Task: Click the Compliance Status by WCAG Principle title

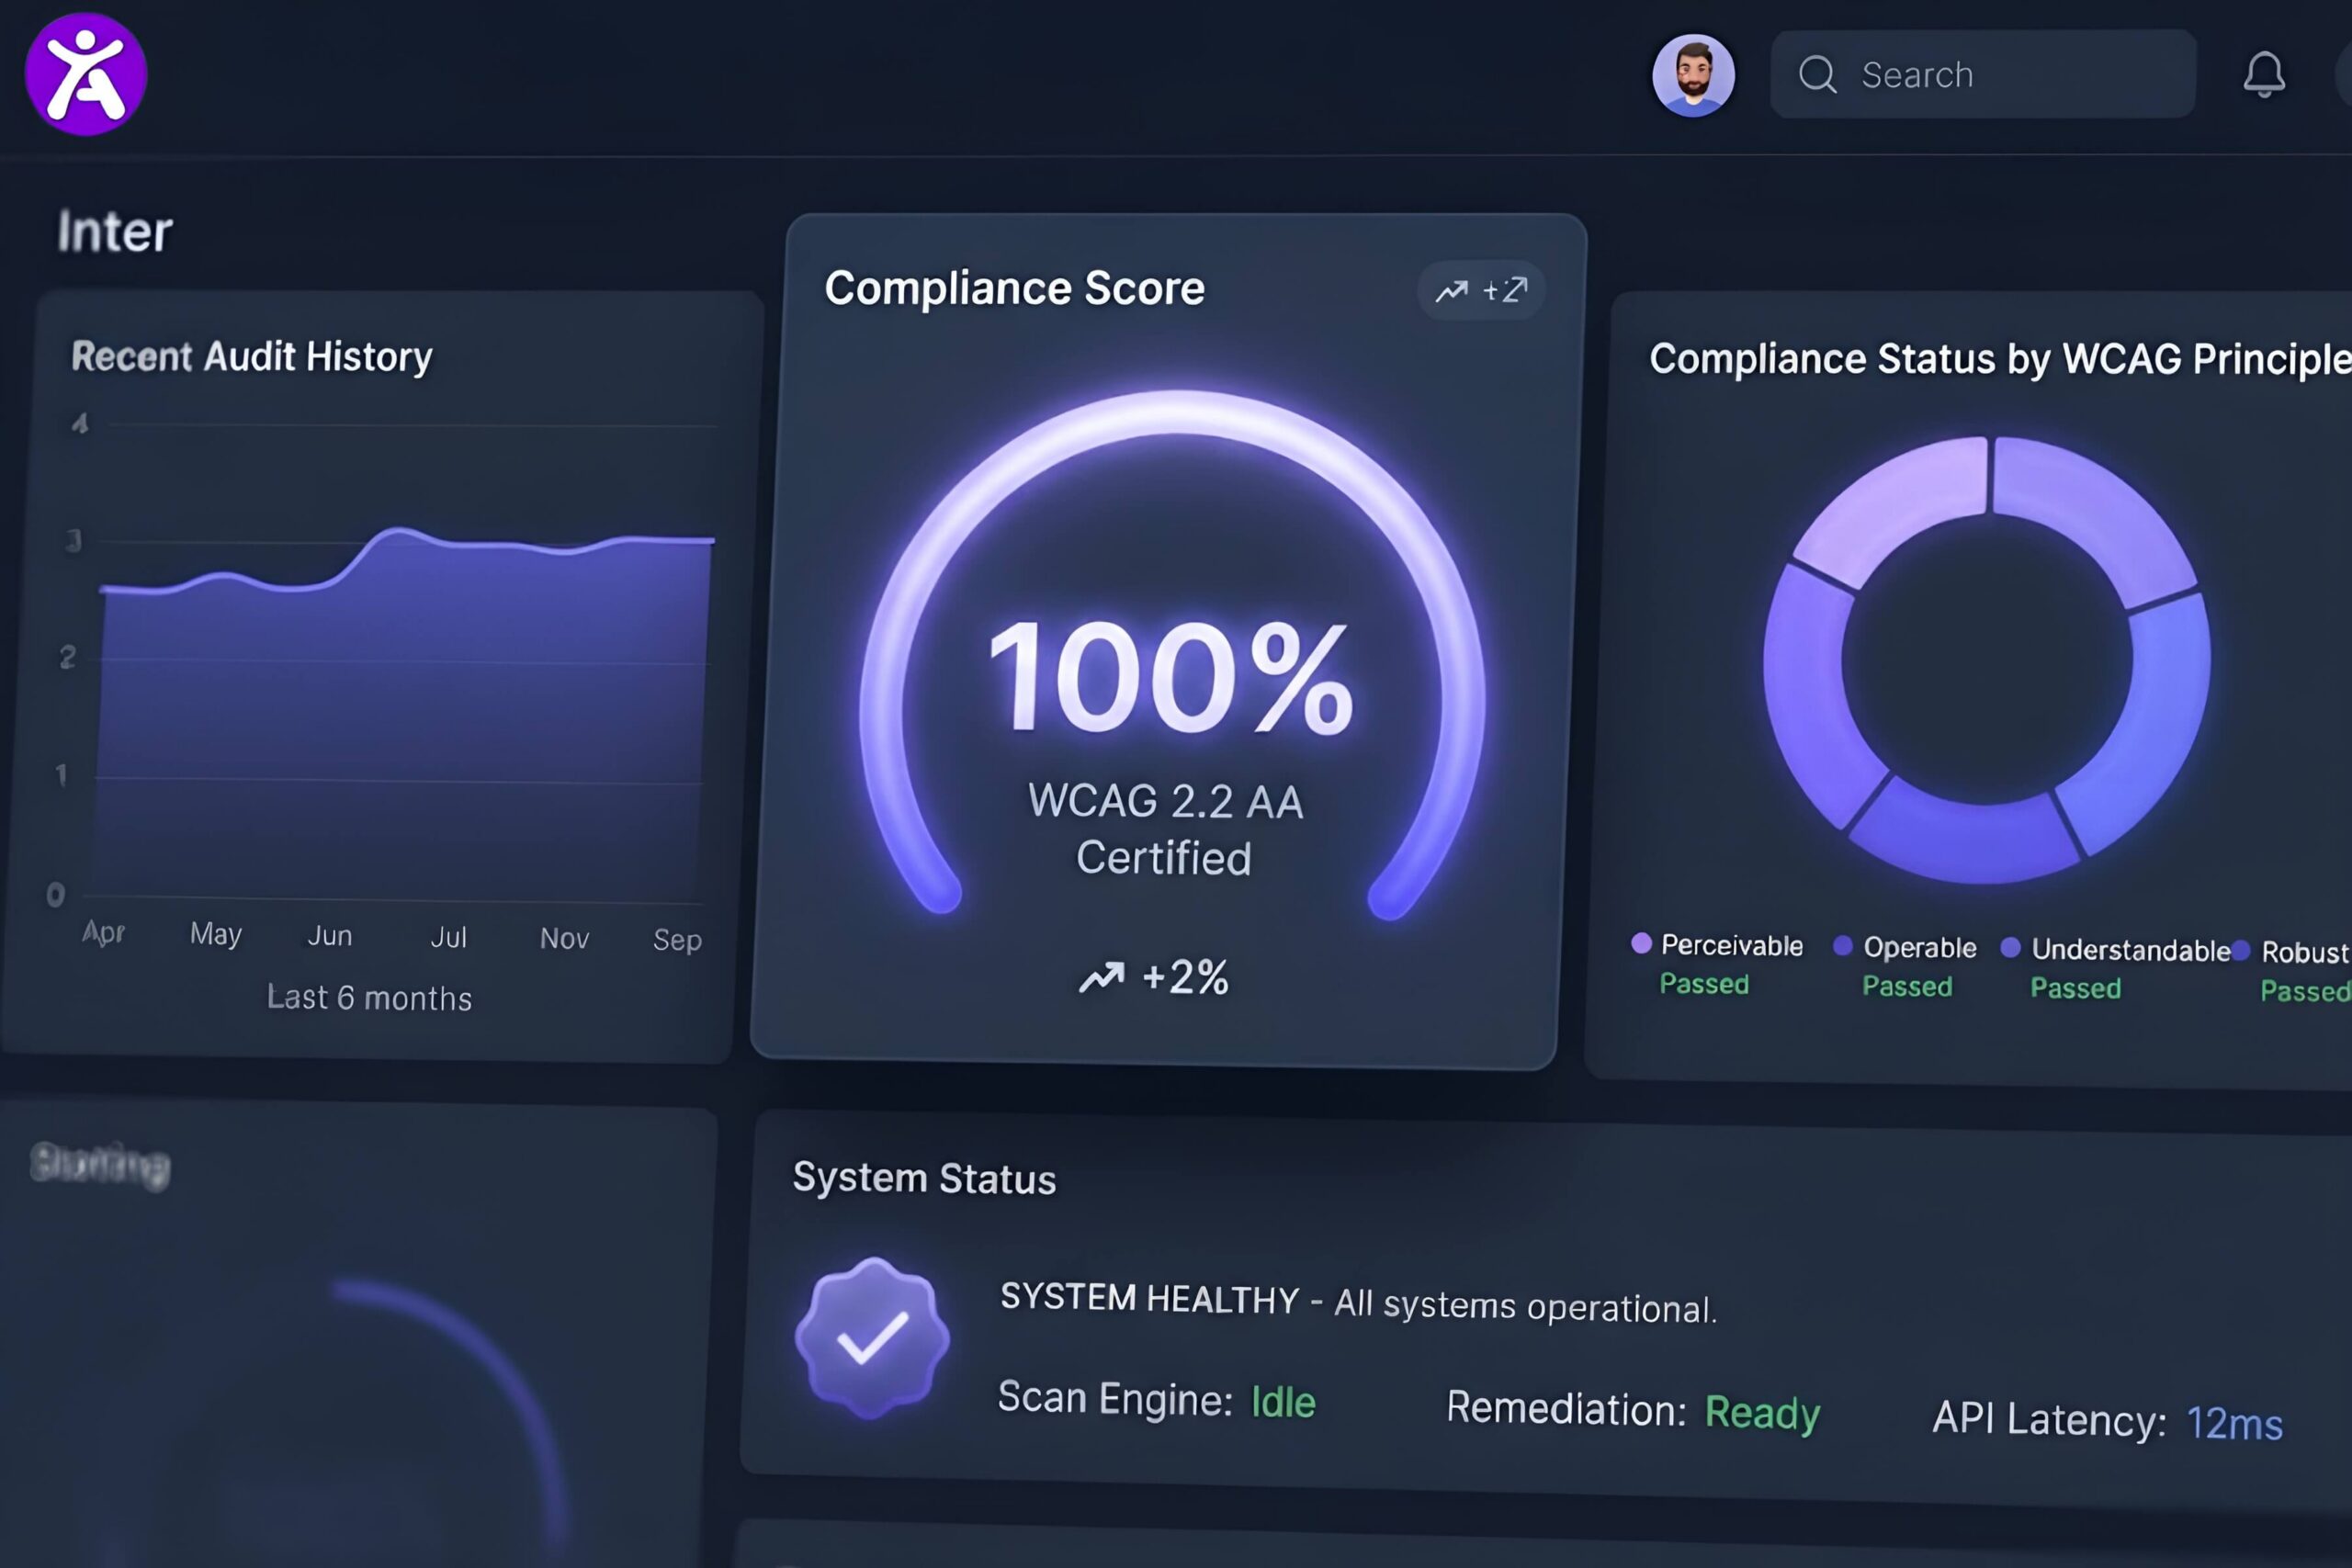Action: pyautogui.click(x=2000, y=360)
